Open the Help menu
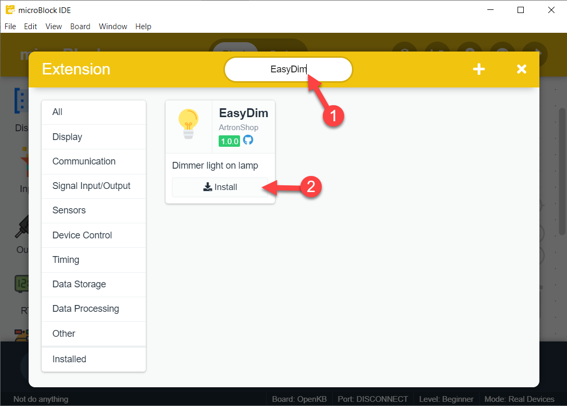Screen dimensions: 567x406 (143, 27)
